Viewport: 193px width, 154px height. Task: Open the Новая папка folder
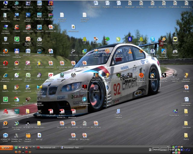click(x=39, y=123)
